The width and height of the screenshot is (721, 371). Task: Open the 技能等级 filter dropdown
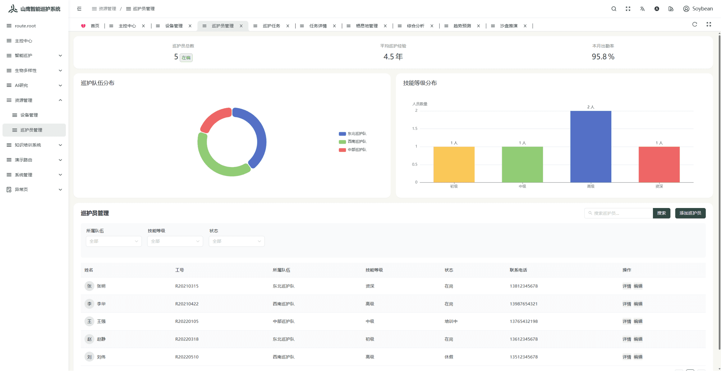175,241
